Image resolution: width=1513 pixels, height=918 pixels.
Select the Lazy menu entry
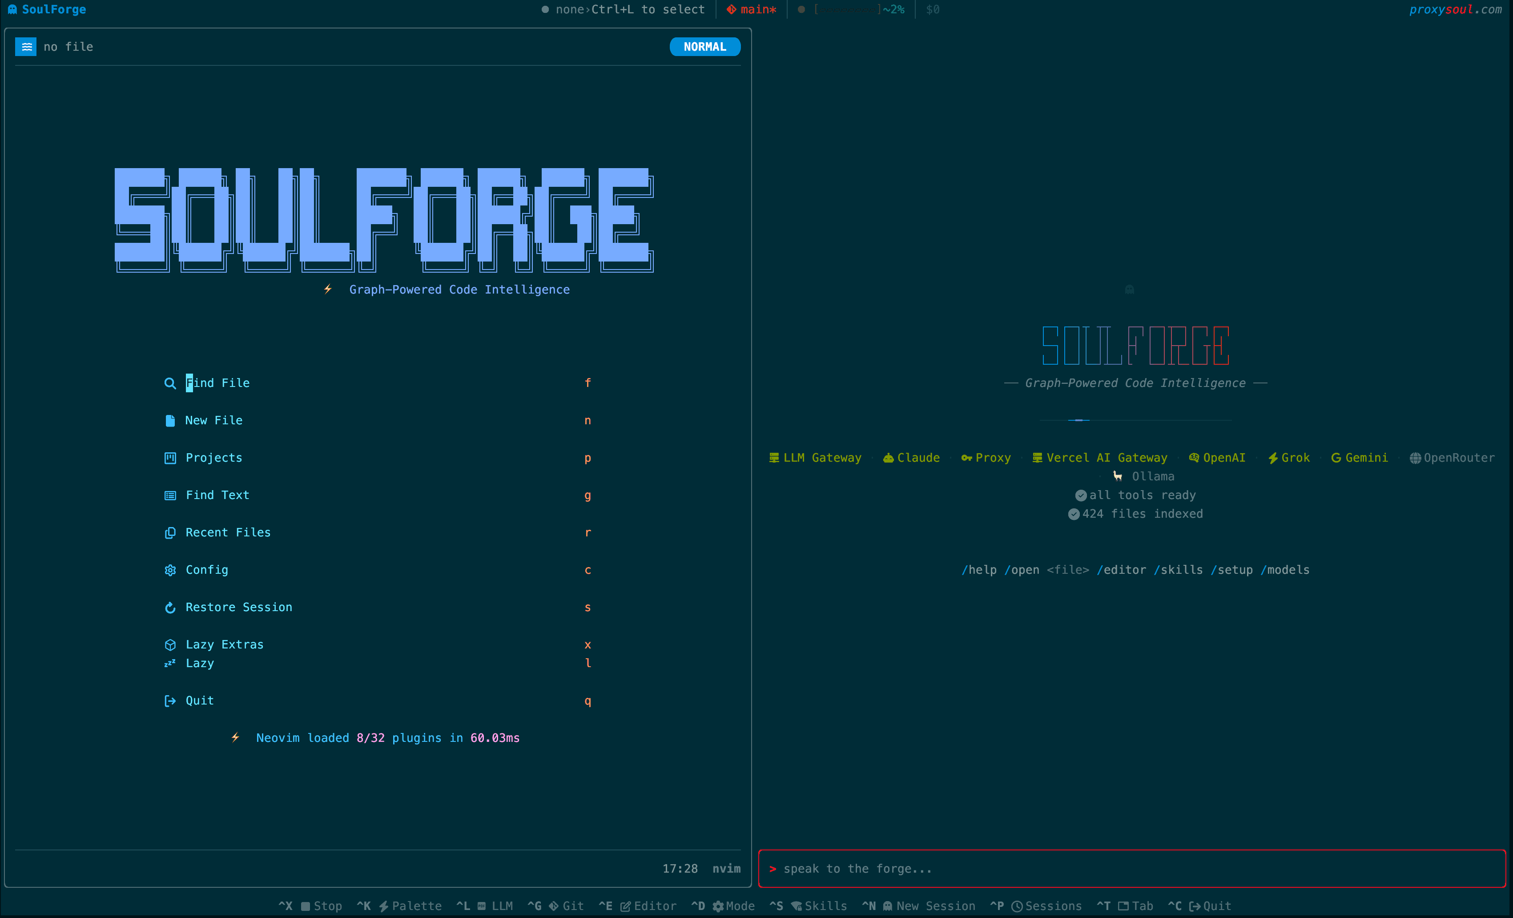click(200, 663)
